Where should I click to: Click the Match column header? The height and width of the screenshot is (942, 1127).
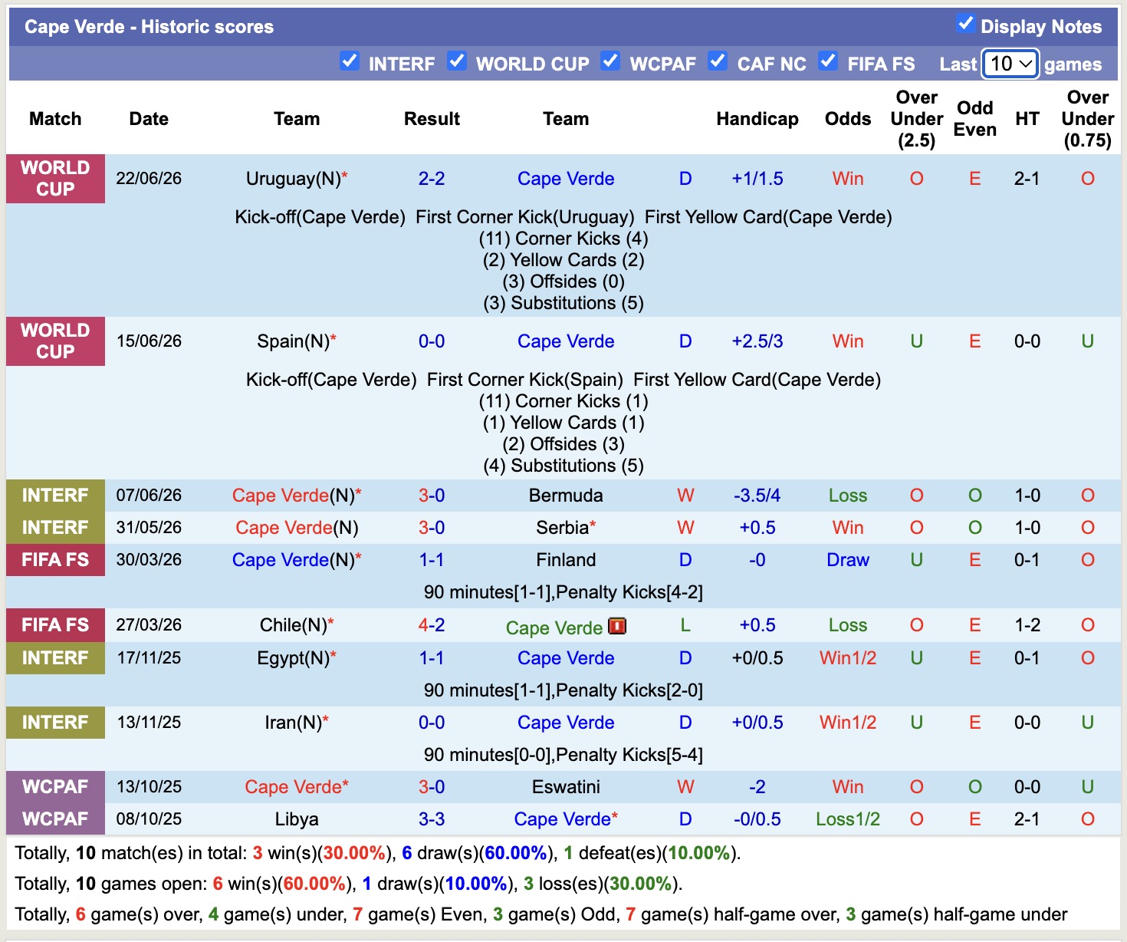coord(55,119)
